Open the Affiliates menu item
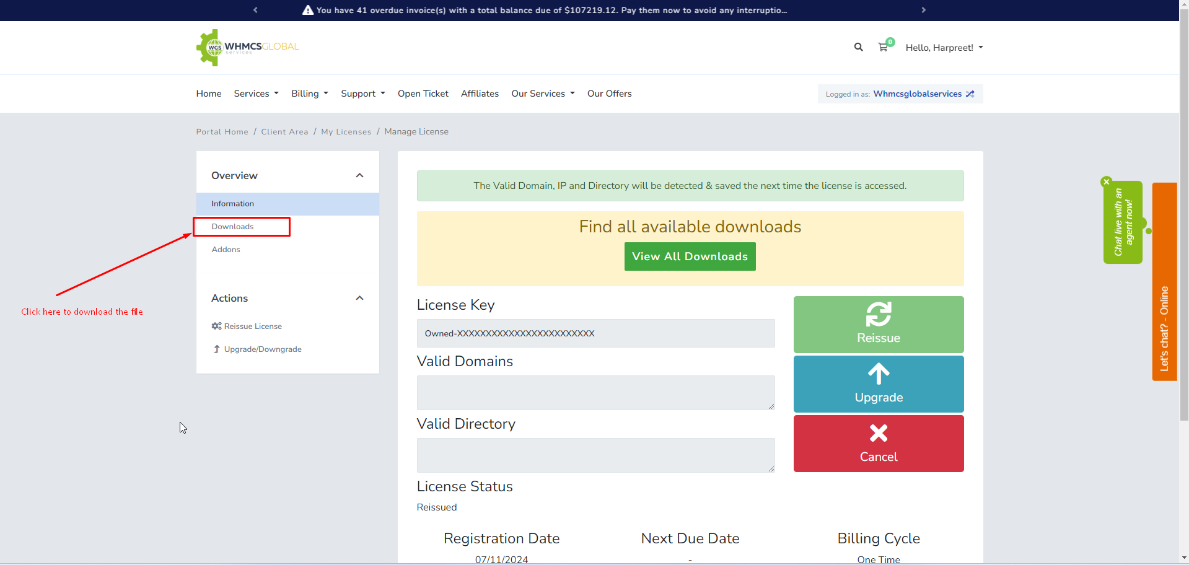 480,94
